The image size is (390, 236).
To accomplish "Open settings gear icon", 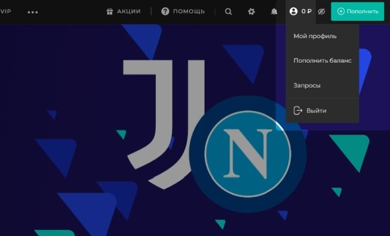I will pyautogui.click(x=251, y=11).
